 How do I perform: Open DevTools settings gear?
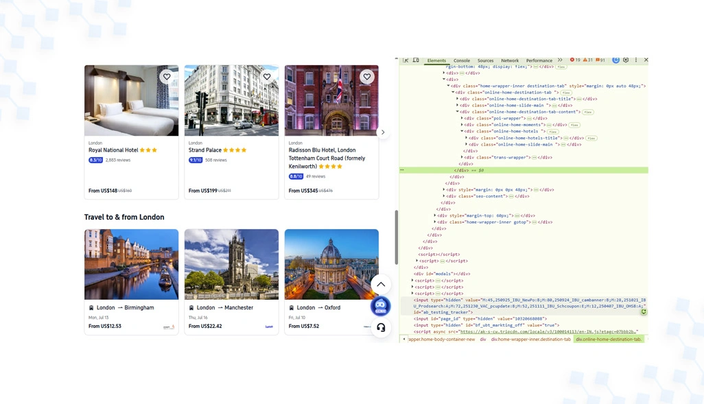click(626, 60)
